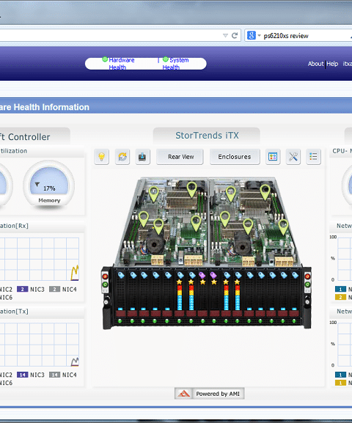Click the gold star on eleventh drive bay
This screenshot has height=423, width=352.
pyautogui.click(x=237, y=282)
